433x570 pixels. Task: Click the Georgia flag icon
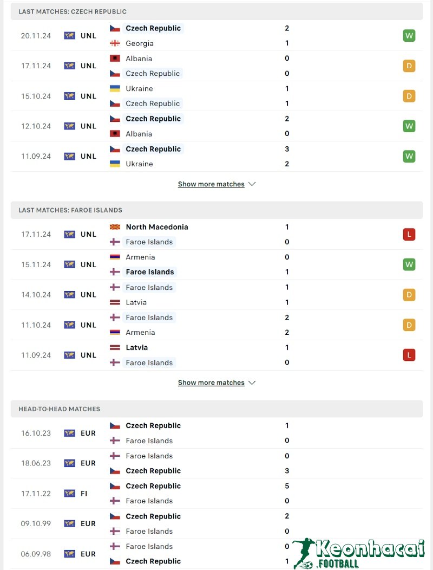point(115,43)
